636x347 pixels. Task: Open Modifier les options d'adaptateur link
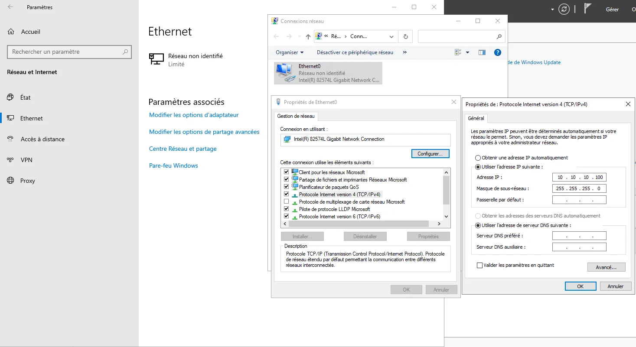point(194,115)
